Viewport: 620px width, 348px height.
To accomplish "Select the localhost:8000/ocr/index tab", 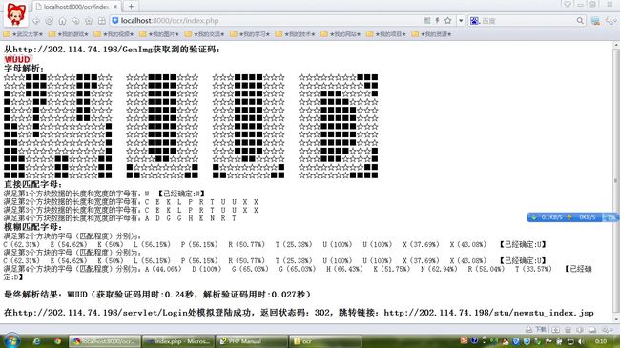I will coord(76,7).
